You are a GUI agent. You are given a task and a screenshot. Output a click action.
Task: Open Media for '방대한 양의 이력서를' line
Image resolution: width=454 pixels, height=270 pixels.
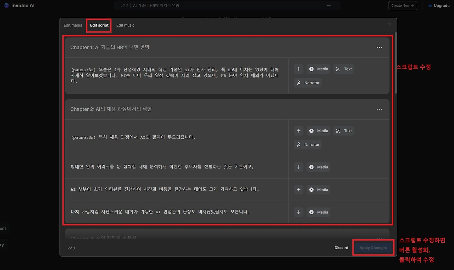(x=319, y=167)
